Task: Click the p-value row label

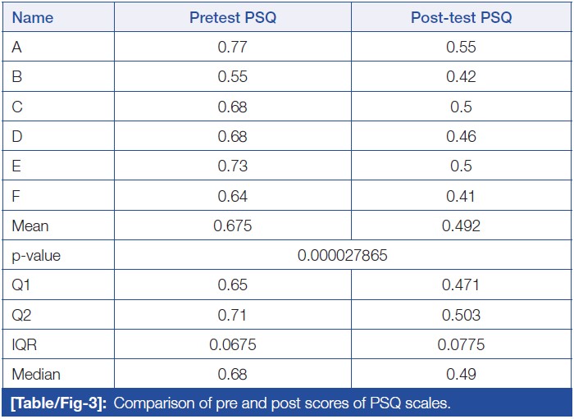Action: [36, 256]
